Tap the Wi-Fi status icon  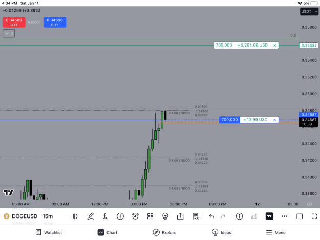[x=300, y=3]
